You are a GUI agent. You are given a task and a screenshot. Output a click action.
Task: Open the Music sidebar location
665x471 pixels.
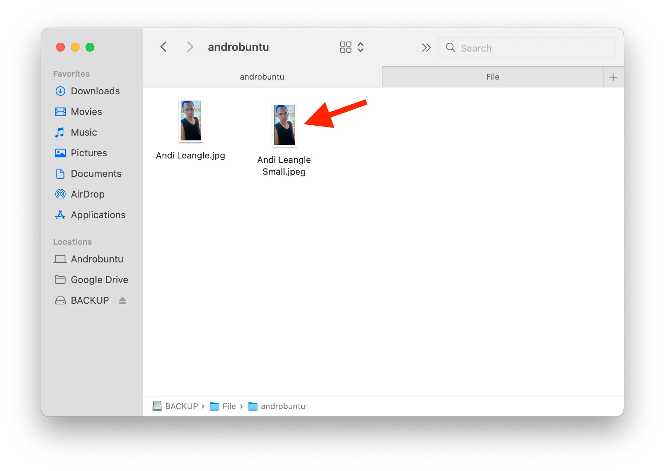pos(83,132)
